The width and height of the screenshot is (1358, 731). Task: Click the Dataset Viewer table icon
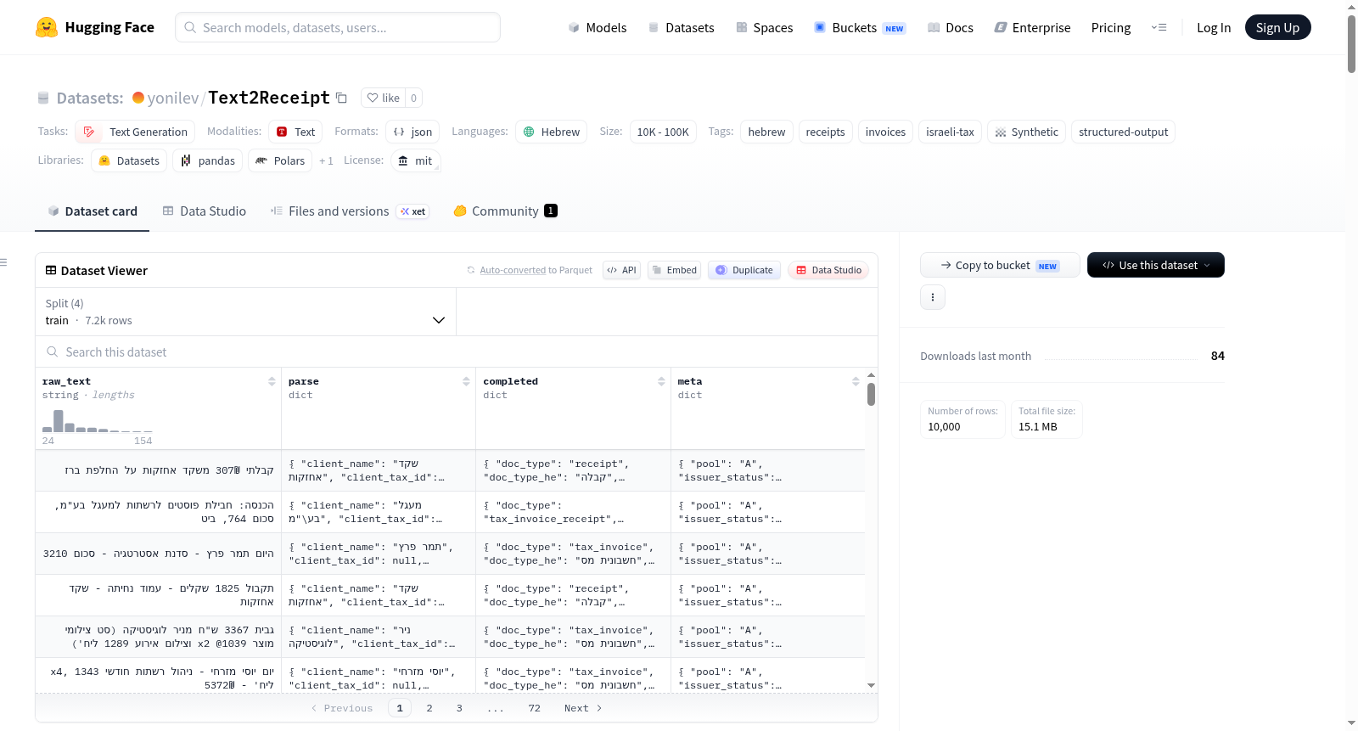[51, 270]
